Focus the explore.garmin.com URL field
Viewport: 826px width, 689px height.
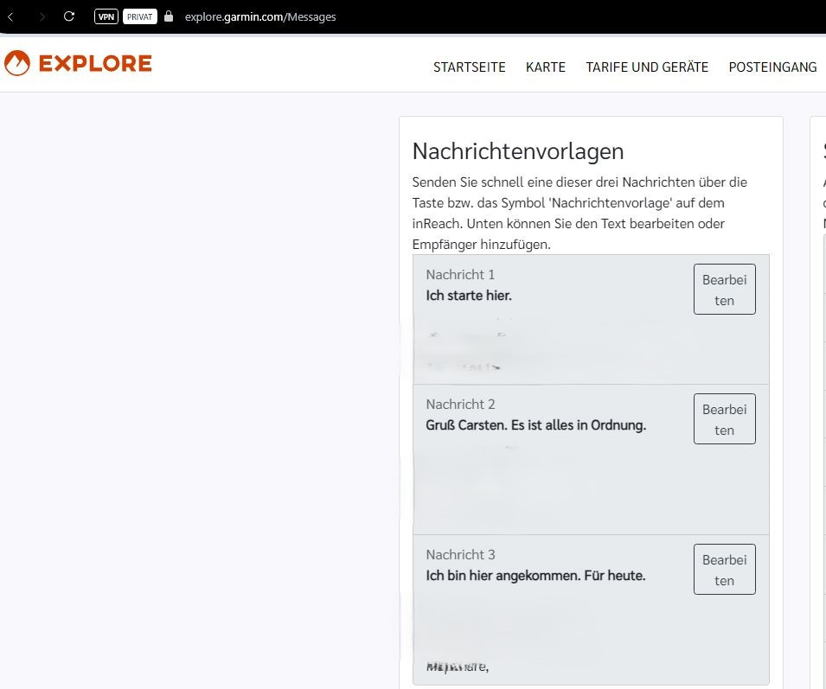(260, 16)
